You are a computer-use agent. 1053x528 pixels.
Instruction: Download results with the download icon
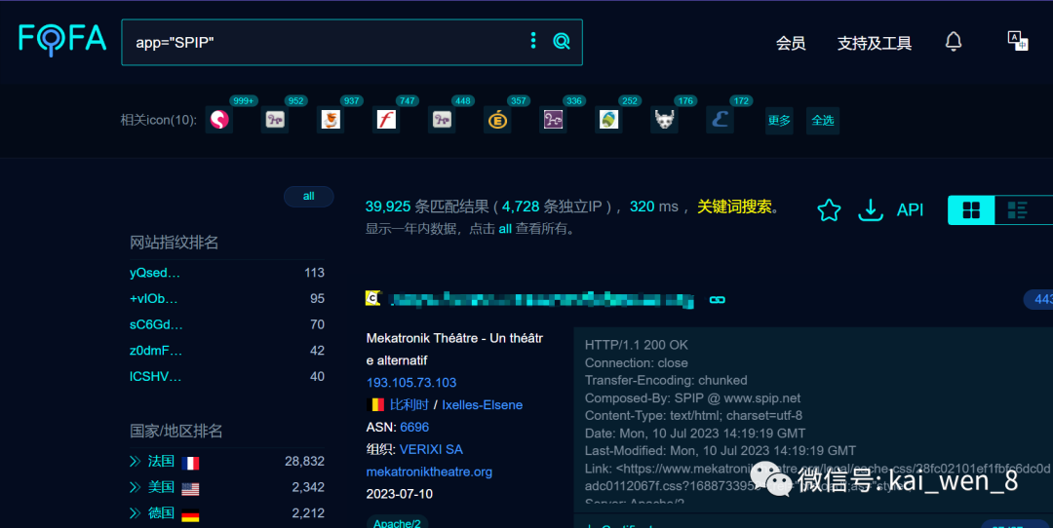tap(871, 210)
